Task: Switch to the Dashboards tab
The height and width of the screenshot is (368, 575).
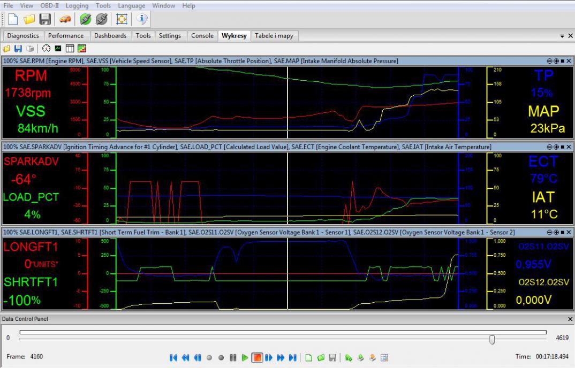Action: point(110,36)
